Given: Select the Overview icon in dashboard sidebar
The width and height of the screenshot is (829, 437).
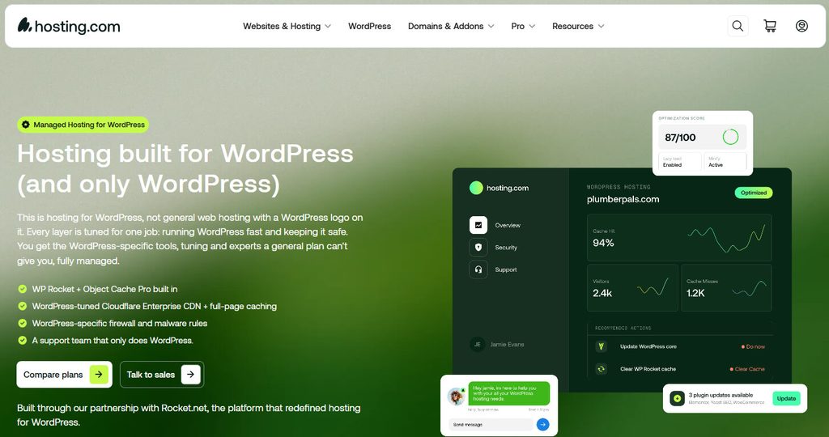Looking at the screenshot, I should 478,225.
